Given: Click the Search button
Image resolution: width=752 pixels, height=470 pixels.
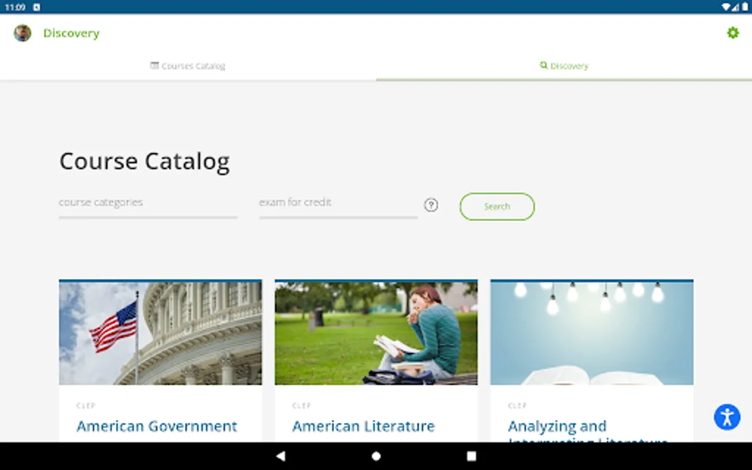Looking at the screenshot, I should coord(497,206).
